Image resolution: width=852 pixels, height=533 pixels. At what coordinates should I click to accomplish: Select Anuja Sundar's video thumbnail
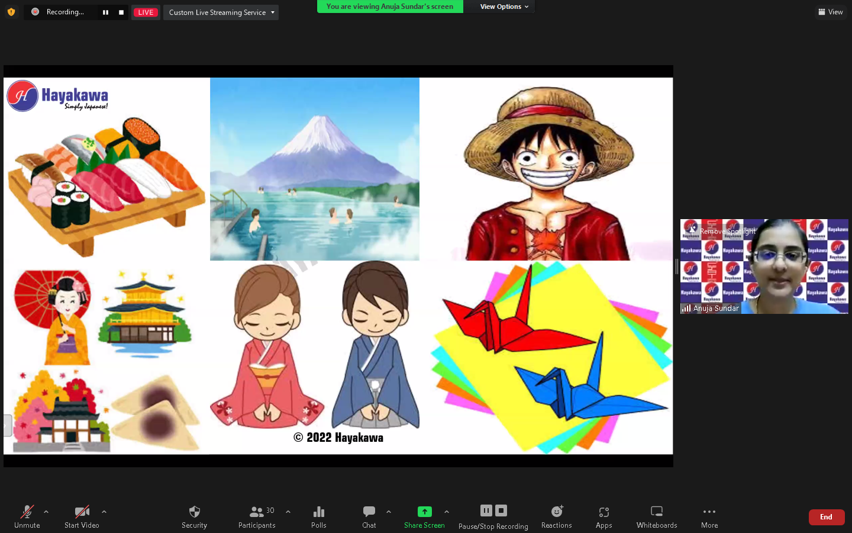pyautogui.click(x=764, y=266)
